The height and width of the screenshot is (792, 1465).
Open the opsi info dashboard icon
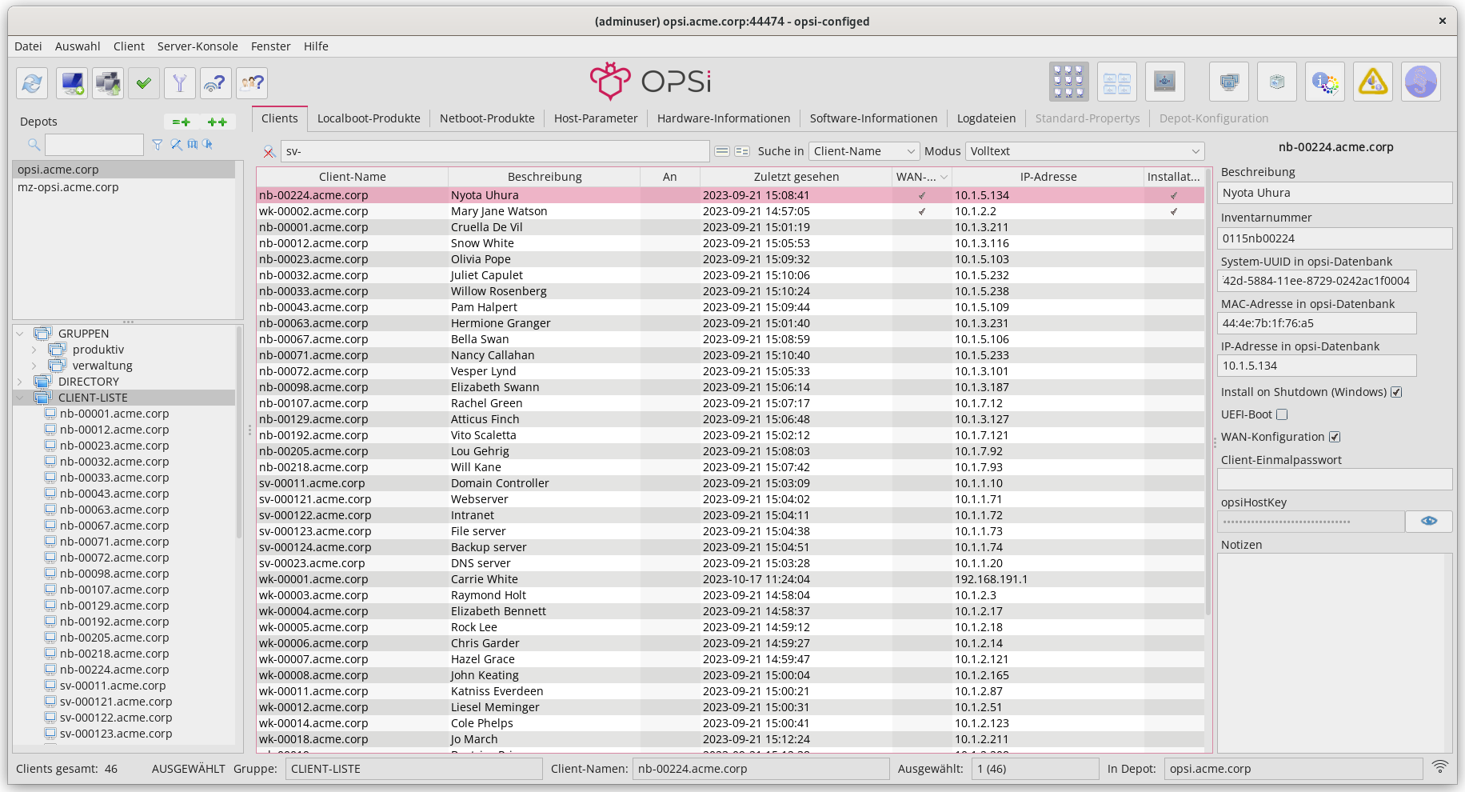[1325, 82]
